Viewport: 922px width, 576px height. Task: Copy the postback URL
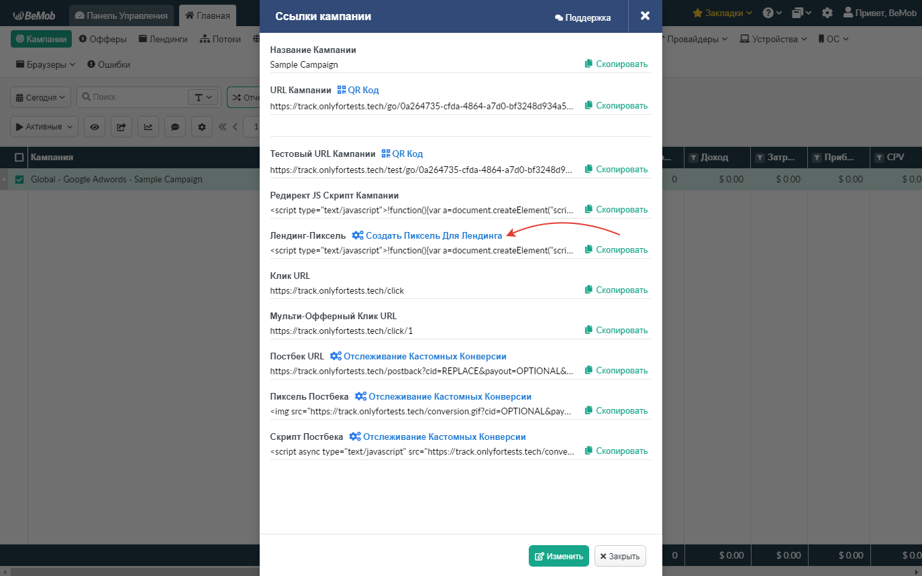coord(616,370)
